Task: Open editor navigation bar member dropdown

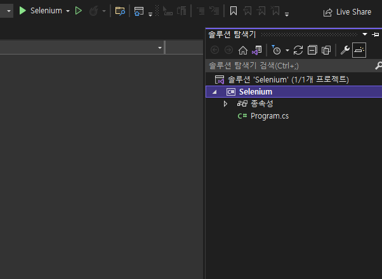Action: 160,48
